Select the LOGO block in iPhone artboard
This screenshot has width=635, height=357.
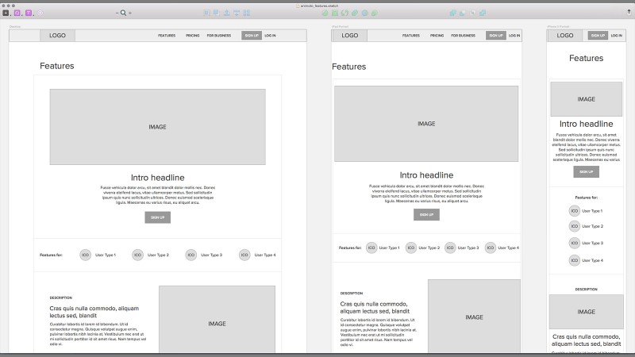point(565,36)
